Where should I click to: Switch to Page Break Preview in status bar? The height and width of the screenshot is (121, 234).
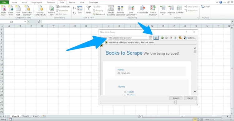(202, 119)
